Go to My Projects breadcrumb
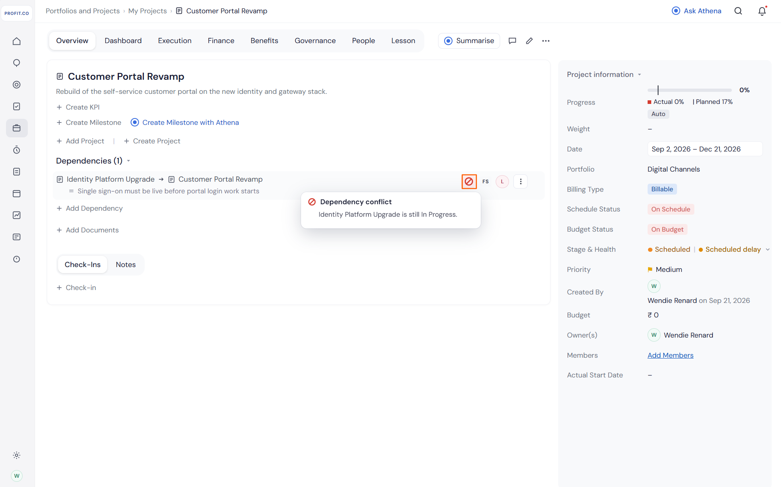Screen dimensions: 781x487 click(x=147, y=11)
